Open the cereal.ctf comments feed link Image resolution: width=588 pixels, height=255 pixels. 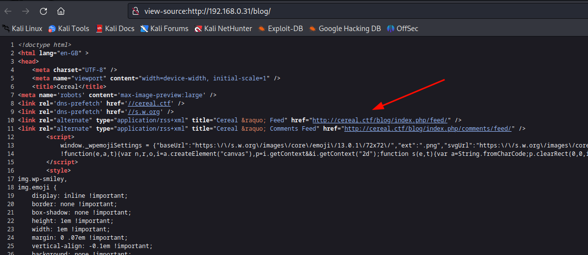coord(428,128)
